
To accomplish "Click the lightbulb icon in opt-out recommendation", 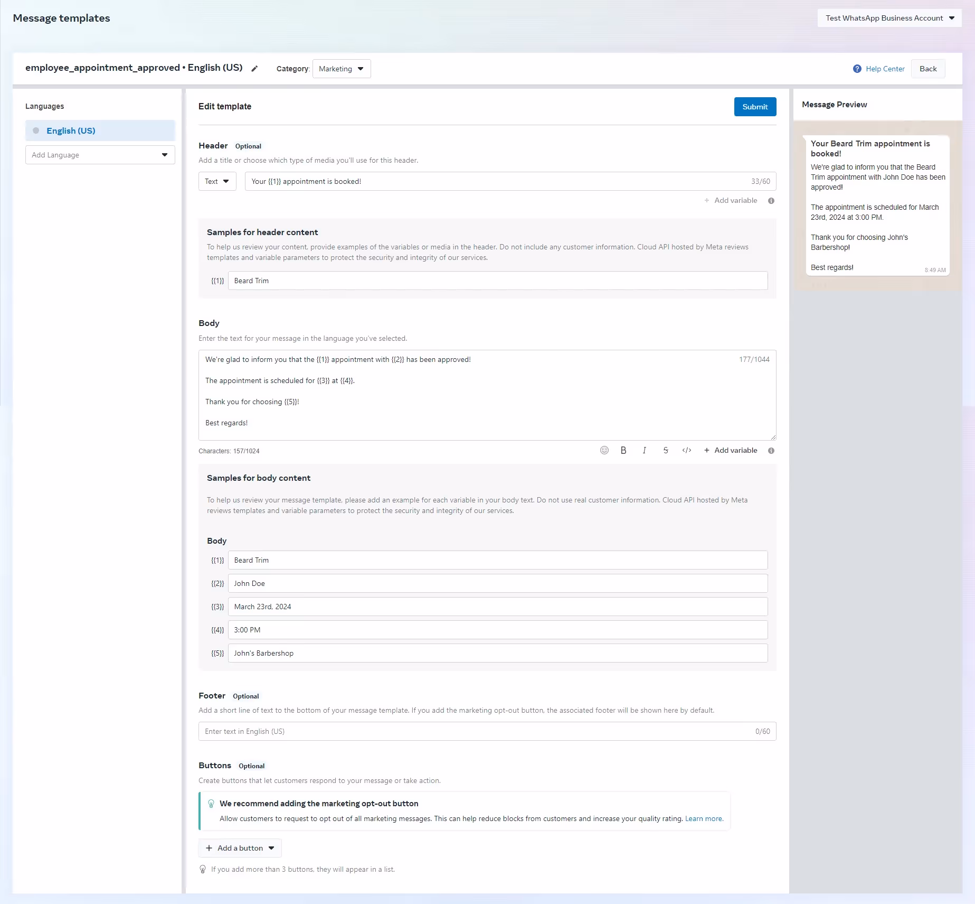I will coord(211,804).
